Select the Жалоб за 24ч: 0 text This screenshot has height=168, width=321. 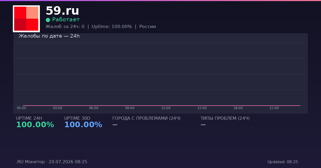(65, 27)
